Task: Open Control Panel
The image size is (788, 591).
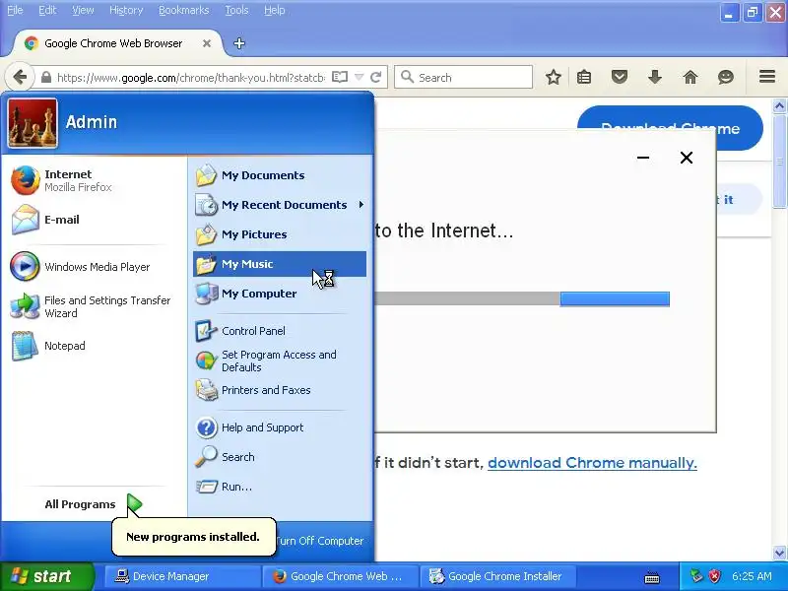Action: 280,331
